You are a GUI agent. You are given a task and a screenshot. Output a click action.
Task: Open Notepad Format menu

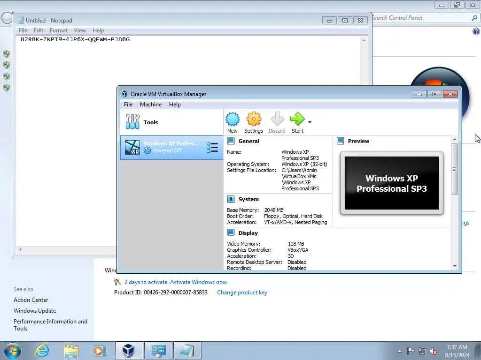pos(59,30)
